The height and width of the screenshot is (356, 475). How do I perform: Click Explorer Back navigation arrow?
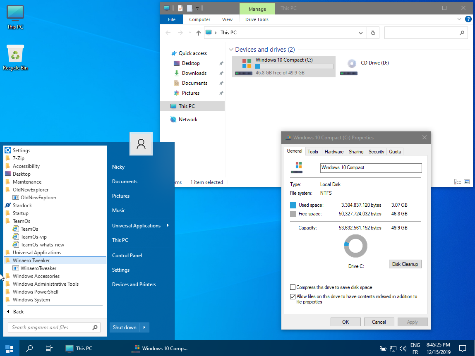click(x=168, y=33)
